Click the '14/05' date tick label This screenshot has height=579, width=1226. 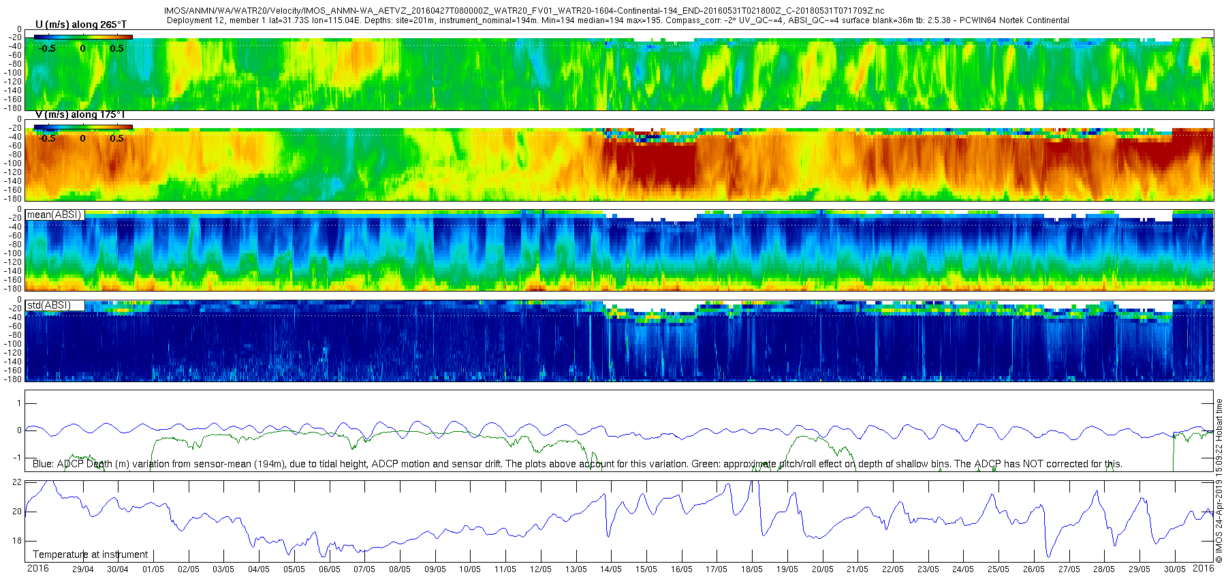(x=611, y=569)
